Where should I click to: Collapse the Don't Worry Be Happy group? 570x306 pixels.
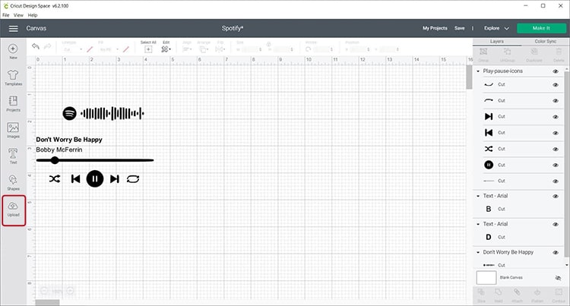(x=478, y=252)
